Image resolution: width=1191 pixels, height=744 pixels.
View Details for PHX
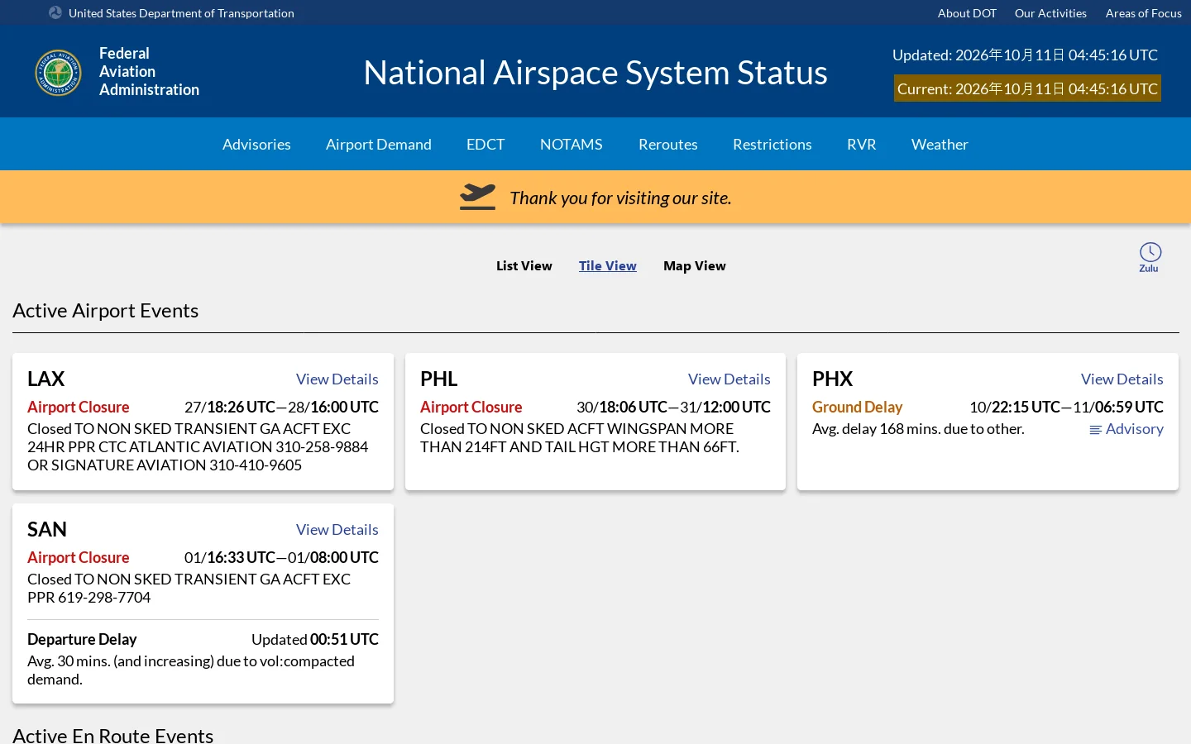point(1122,379)
